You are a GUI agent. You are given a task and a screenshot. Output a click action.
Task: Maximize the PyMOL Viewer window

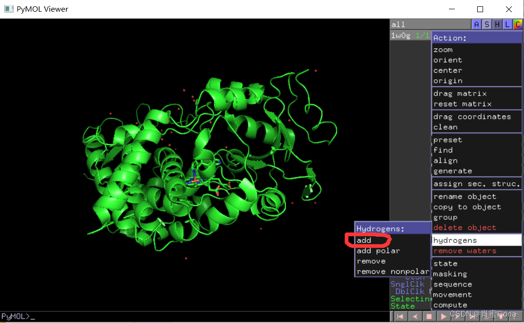pyautogui.click(x=480, y=9)
